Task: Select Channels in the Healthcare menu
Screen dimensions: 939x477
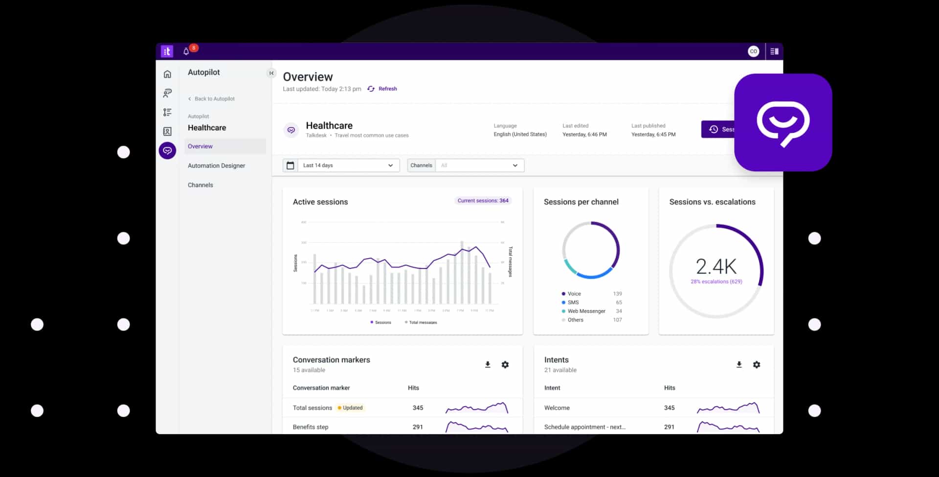Action: click(x=200, y=185)
